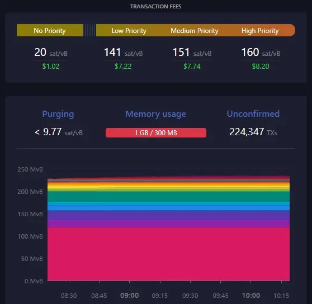Click the $7.22 fee cost
Image resolution: width=312 pixels, height=304 pixels.
tap(123, 66)
